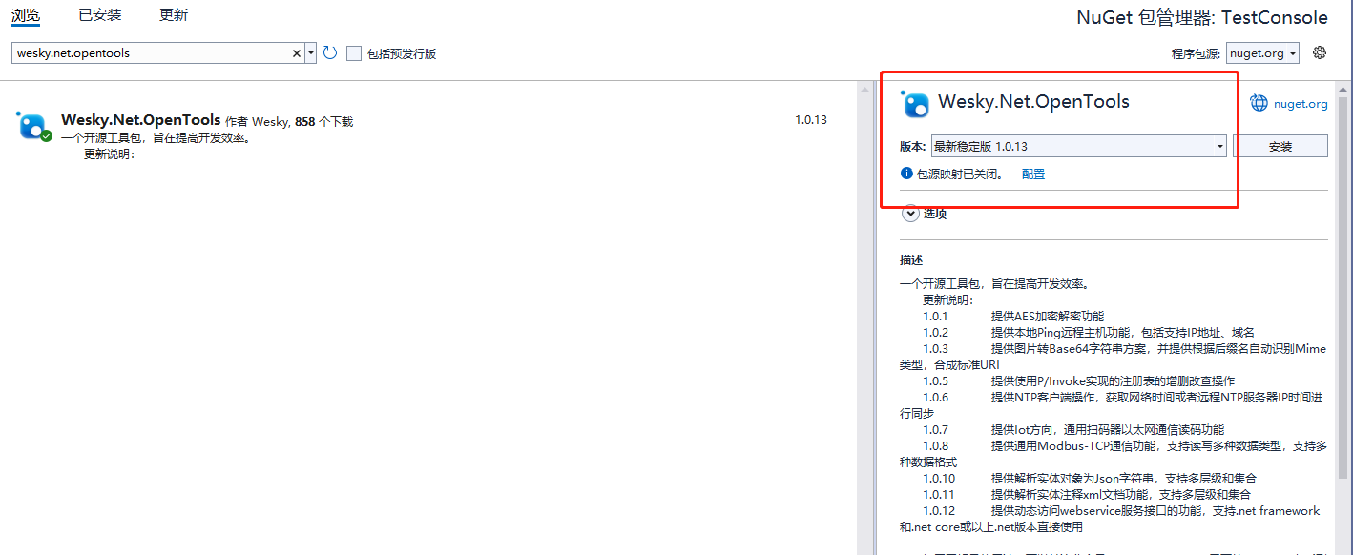Open the 程序包源 nuget.org dropdown
Screen dimensions: 1353x555
1263,53
